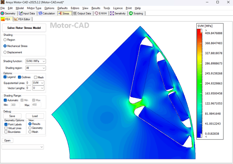Click the Geometry tab icon
This screenshot has height=164, width=233.
(x=2, y=13)
